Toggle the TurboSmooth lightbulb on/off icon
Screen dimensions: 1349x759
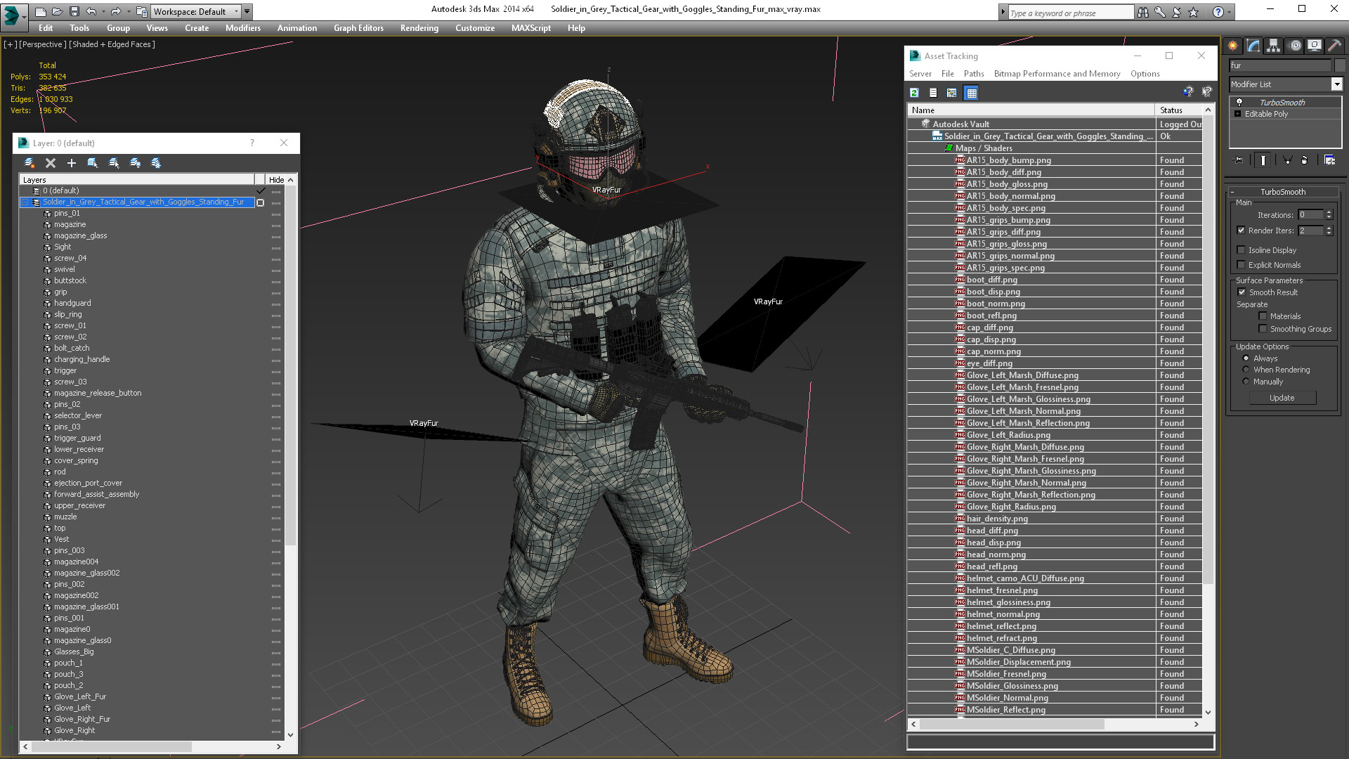[x=1239, y=103]
